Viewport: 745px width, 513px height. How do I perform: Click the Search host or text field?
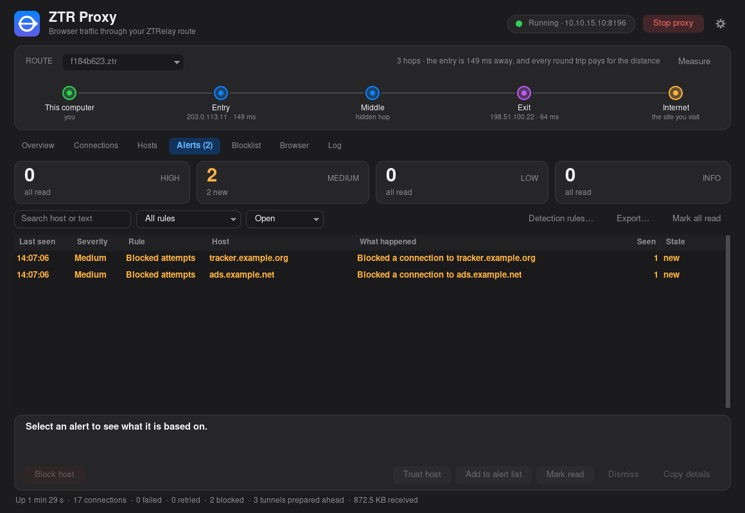pos(73,219)
